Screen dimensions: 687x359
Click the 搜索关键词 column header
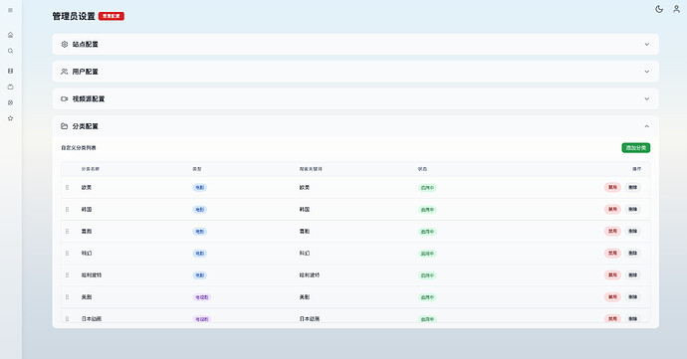pos(311,169)
